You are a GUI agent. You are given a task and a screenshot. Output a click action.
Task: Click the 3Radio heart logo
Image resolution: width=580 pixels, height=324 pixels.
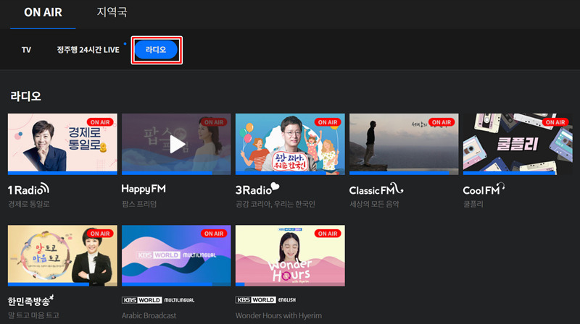tap(257, 189)
